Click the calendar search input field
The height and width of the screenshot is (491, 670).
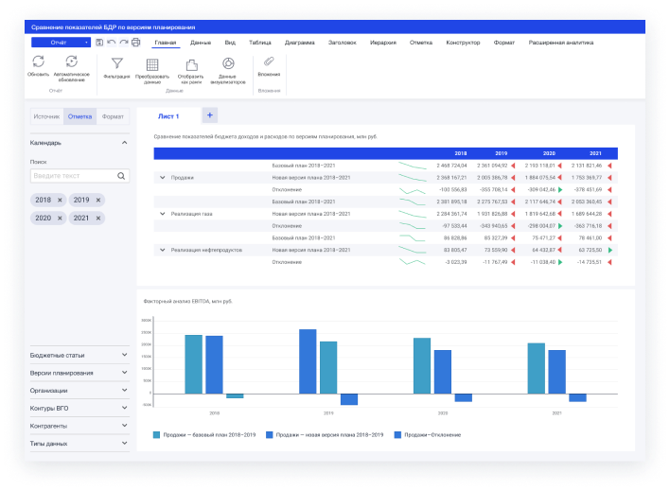(x=79, y=176)
